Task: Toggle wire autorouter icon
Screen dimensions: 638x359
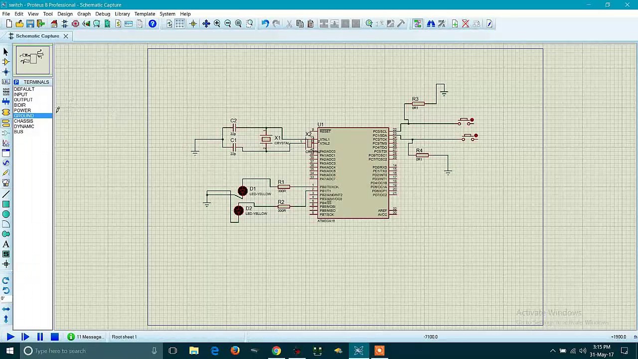Action: click(x=418, y=23)
